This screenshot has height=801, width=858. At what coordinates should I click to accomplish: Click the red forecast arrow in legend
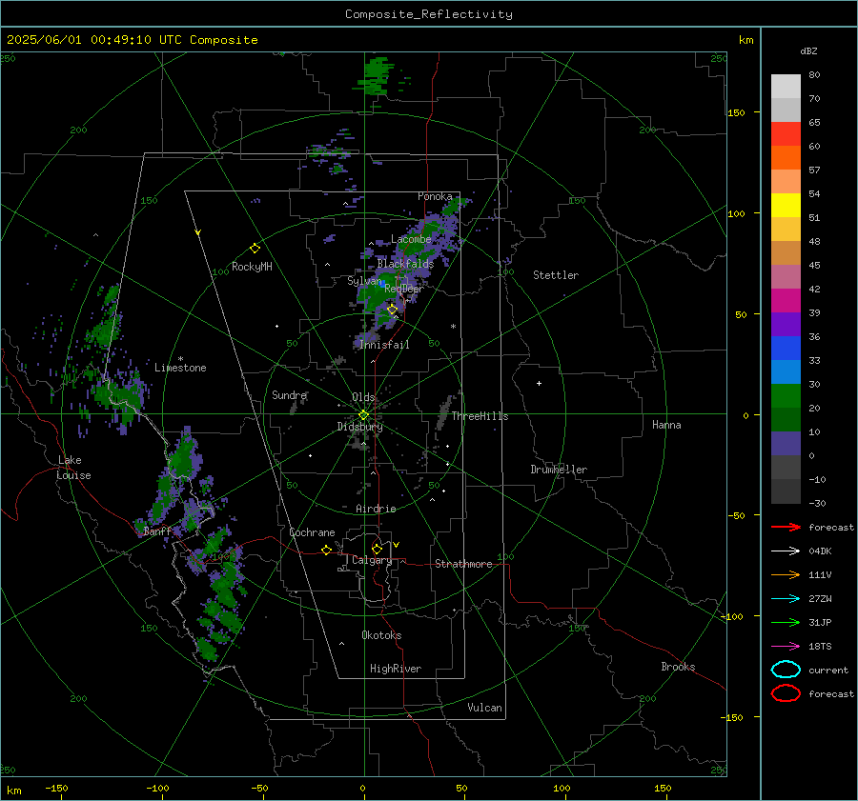pos(786,527)
